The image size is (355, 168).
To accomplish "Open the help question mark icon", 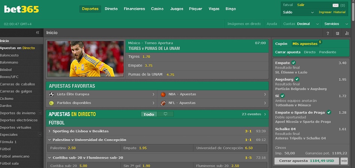I will coord(328,33).
